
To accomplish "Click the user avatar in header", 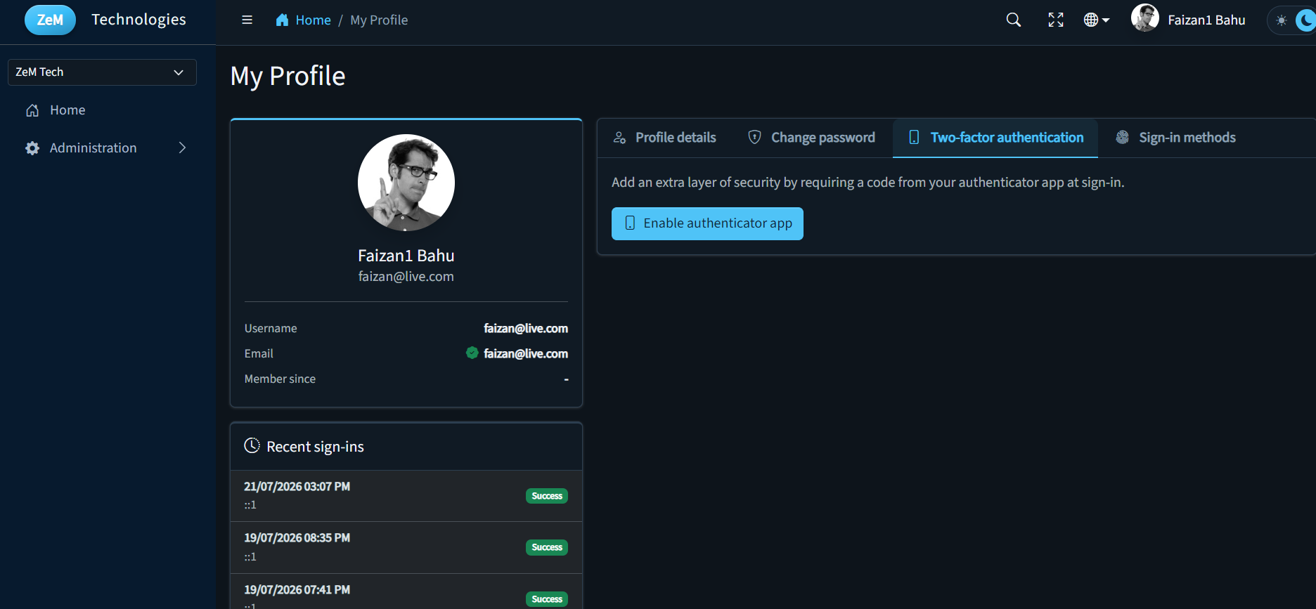I will click(x=1145, y=18).
